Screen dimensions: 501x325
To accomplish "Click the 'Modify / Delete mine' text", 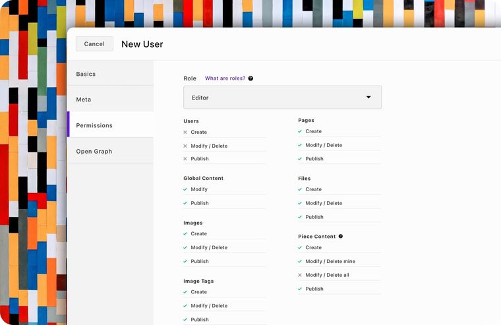I will point(330,261).
